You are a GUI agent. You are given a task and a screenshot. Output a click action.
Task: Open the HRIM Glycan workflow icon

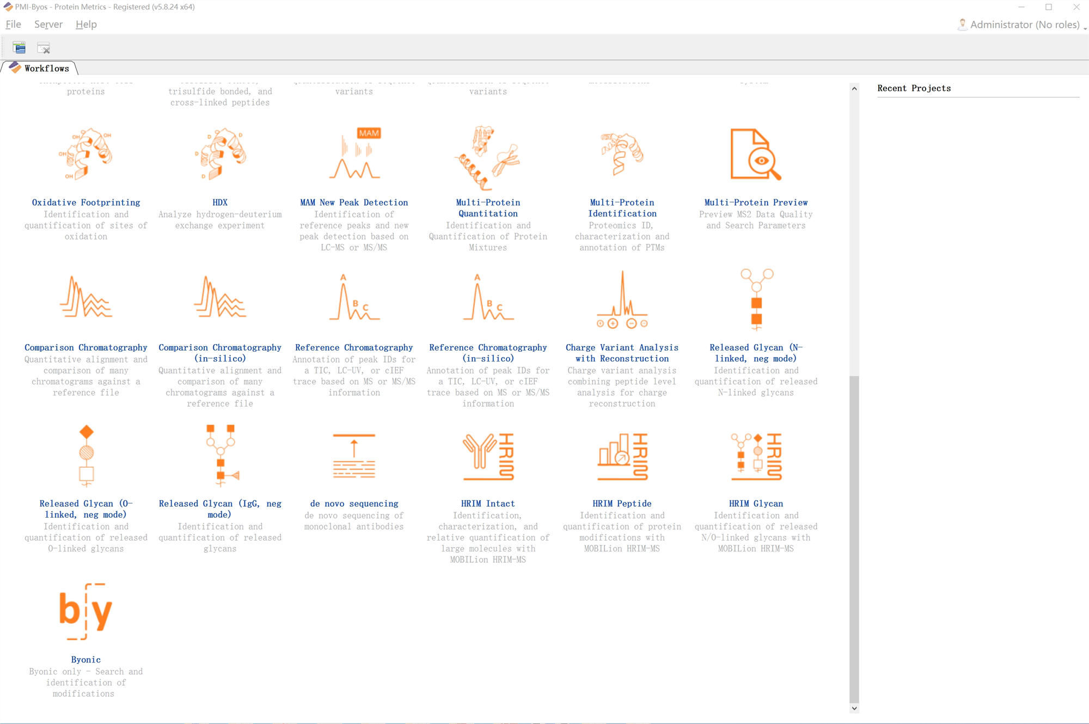(756, 457)
